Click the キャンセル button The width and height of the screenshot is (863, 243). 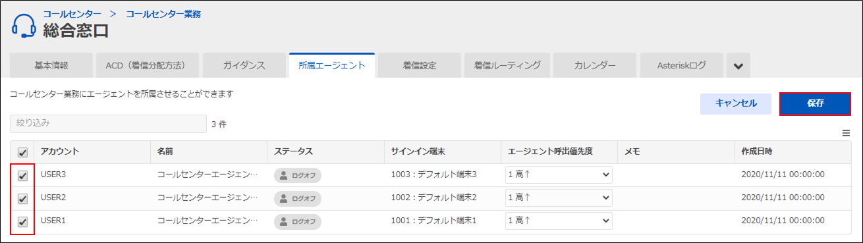point(736,103)
